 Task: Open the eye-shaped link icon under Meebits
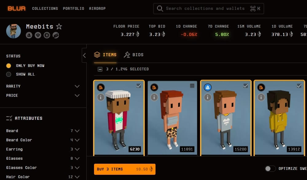point(38,35)
